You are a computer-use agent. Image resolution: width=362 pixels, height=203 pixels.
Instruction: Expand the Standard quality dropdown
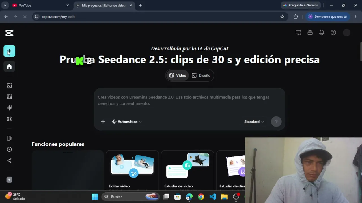coord(254,122)
